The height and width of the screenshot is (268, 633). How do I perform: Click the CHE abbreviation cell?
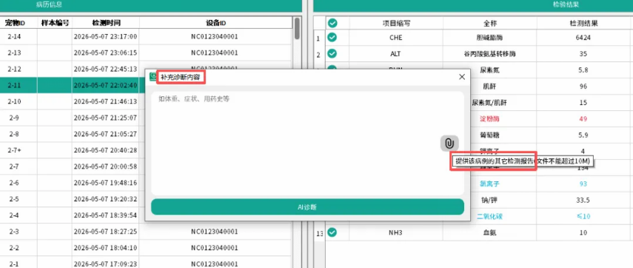tap(396, 38)
